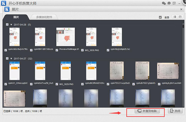Viewport: 186px width, 122px height.
Task: Select the 照片 tab
Action: pyautogui.click(x=16, y=17)
